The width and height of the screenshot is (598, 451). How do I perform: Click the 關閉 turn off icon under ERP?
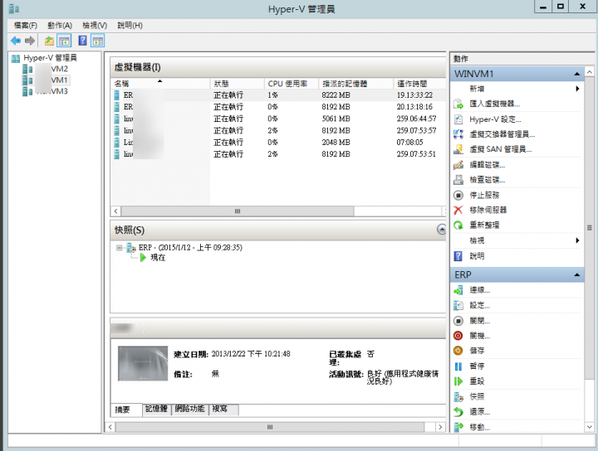458,321
